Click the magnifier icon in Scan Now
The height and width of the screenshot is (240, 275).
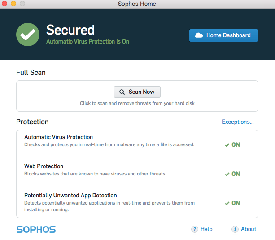122,92
